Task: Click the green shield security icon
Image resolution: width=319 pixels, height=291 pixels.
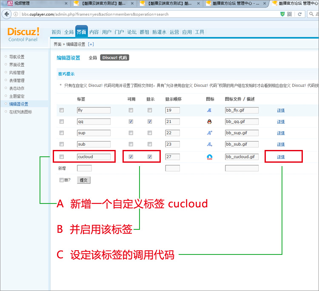Action: 282,14
